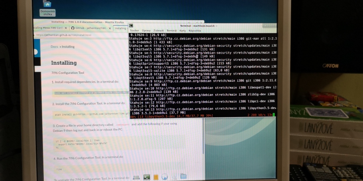Screen dimensions: 363x181
Task: Open the Soubor menu in Terminal
Action: 135,30
